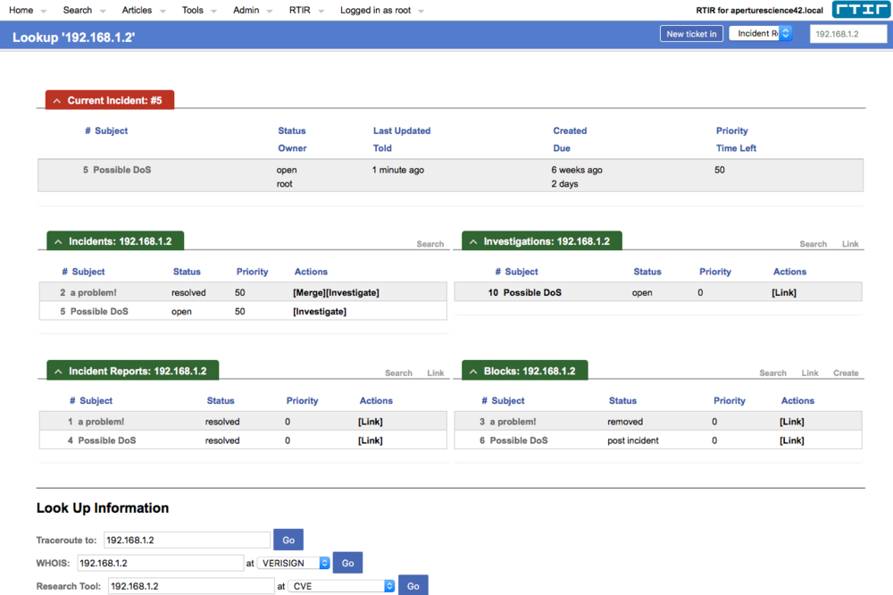The height and width of the screenshot is (595, 893).
Task: Click Create link in Blocks section
Action: click(x=846, y=373)
